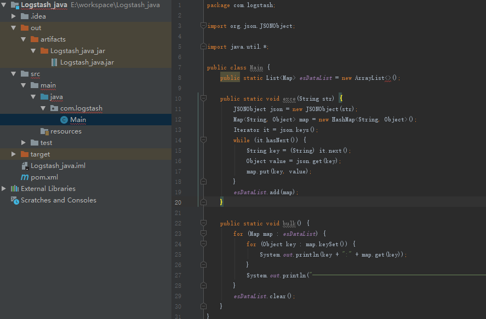Click 'JSONObject json' on line 11

(258, 109)
